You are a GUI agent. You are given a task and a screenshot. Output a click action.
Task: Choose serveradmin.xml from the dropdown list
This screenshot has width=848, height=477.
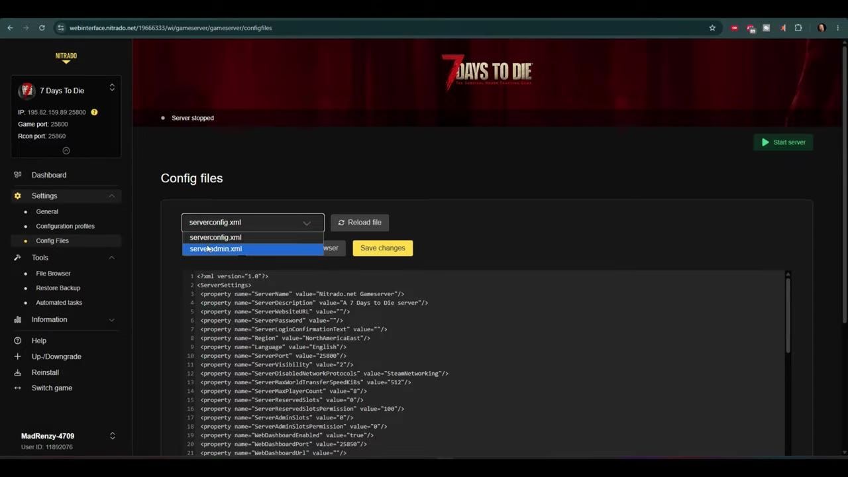click(x=253, y=249)
